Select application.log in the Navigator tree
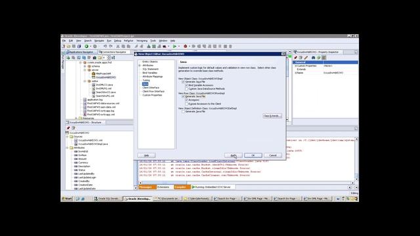Viewport: 420px width, 236px height. pos(94,100)
